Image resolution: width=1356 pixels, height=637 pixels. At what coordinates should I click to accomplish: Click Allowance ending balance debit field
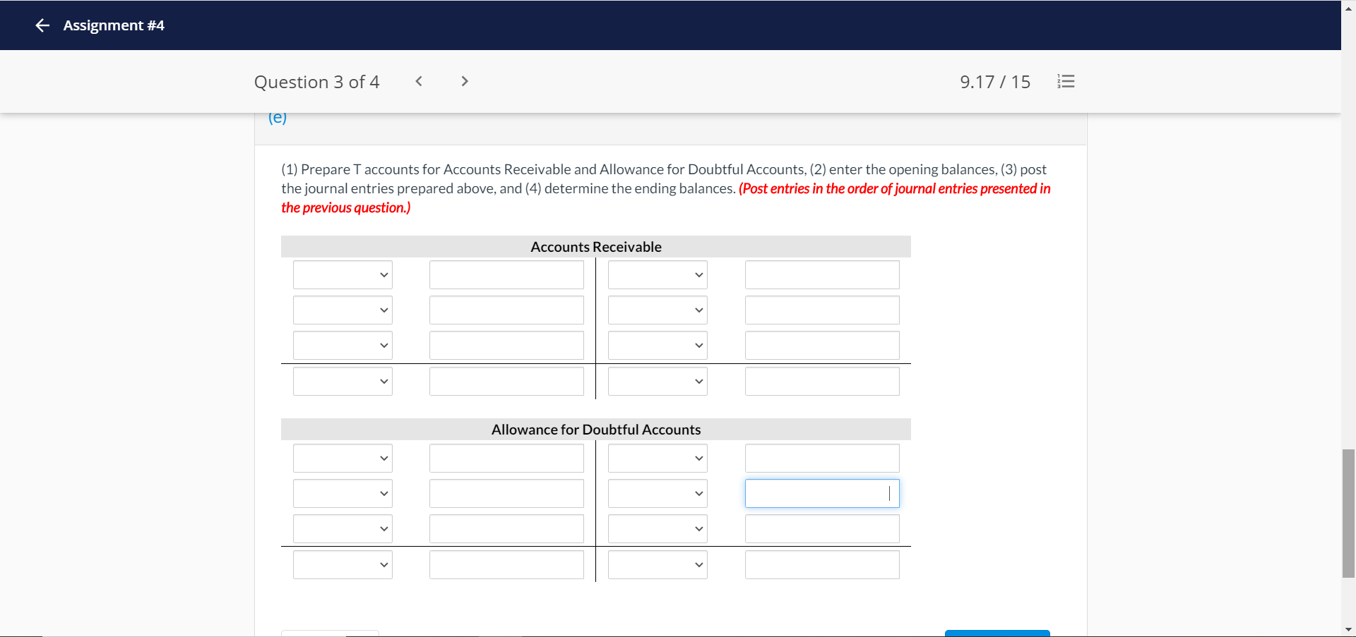point(506,565)
